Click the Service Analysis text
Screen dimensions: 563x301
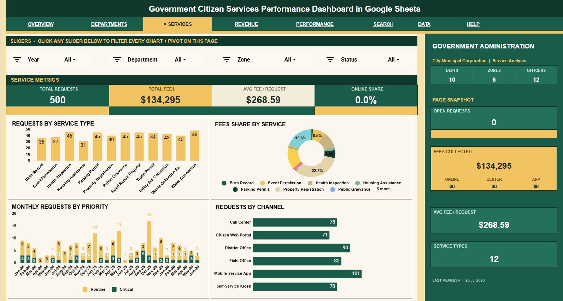(x=509, y=61)
